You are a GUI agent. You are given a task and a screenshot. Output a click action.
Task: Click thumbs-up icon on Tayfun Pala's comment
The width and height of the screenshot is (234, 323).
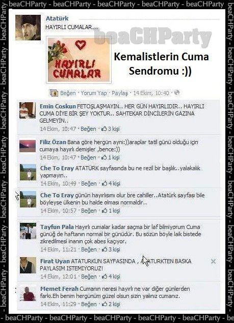pyautogui.click(x=105, y=249)
